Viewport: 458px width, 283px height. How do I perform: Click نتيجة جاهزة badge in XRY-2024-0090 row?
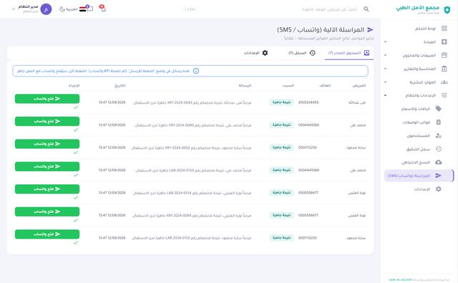coord(281,125)
